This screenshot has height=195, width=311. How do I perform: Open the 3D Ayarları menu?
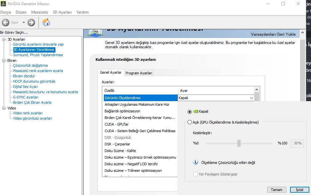coord(62,12)
